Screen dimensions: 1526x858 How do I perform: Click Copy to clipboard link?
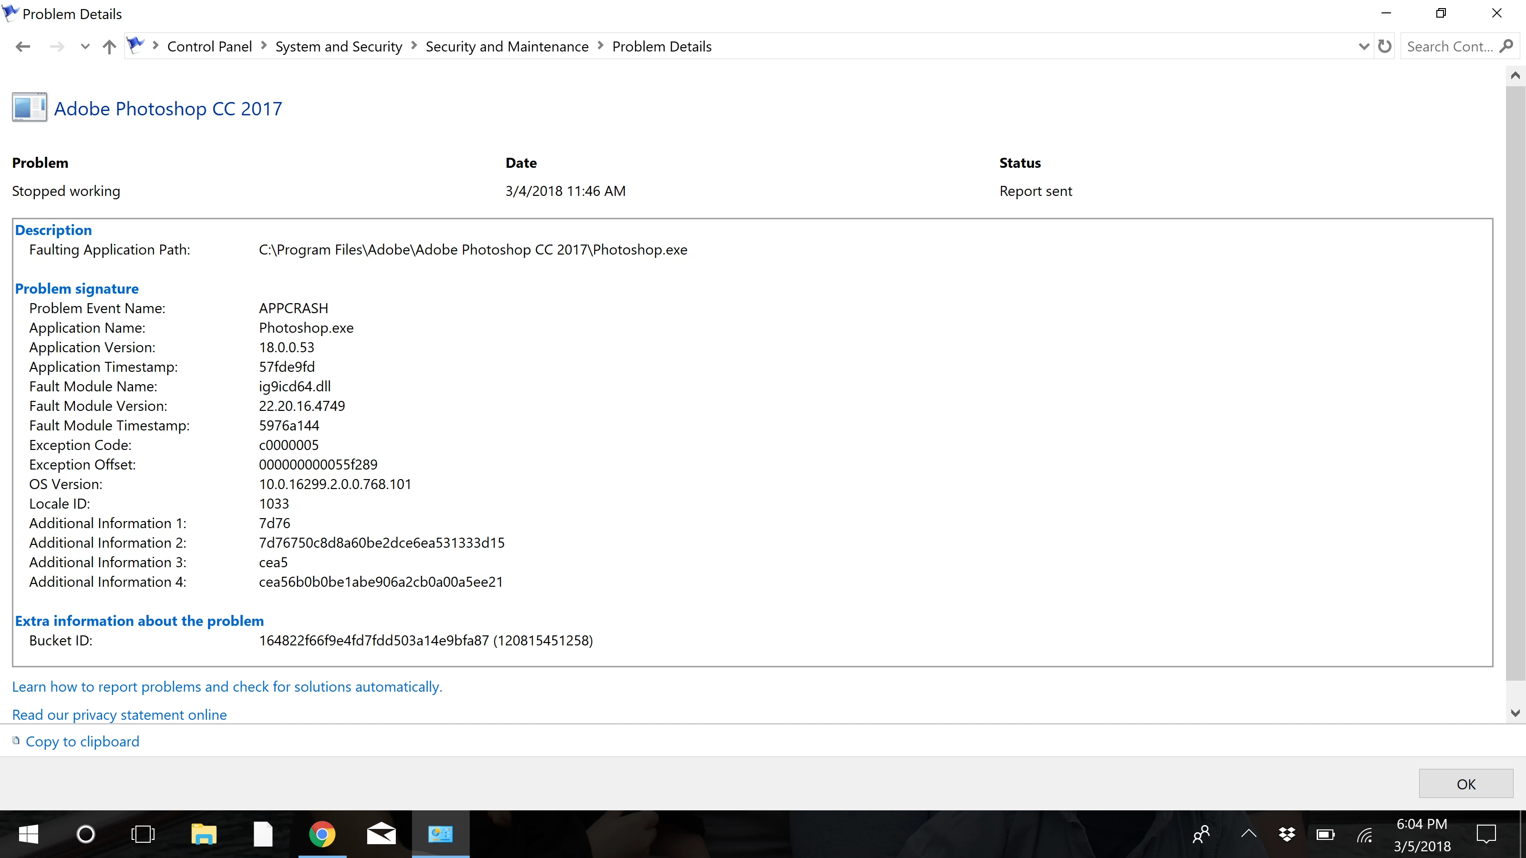pyautogui.click(x=82, y=741)
